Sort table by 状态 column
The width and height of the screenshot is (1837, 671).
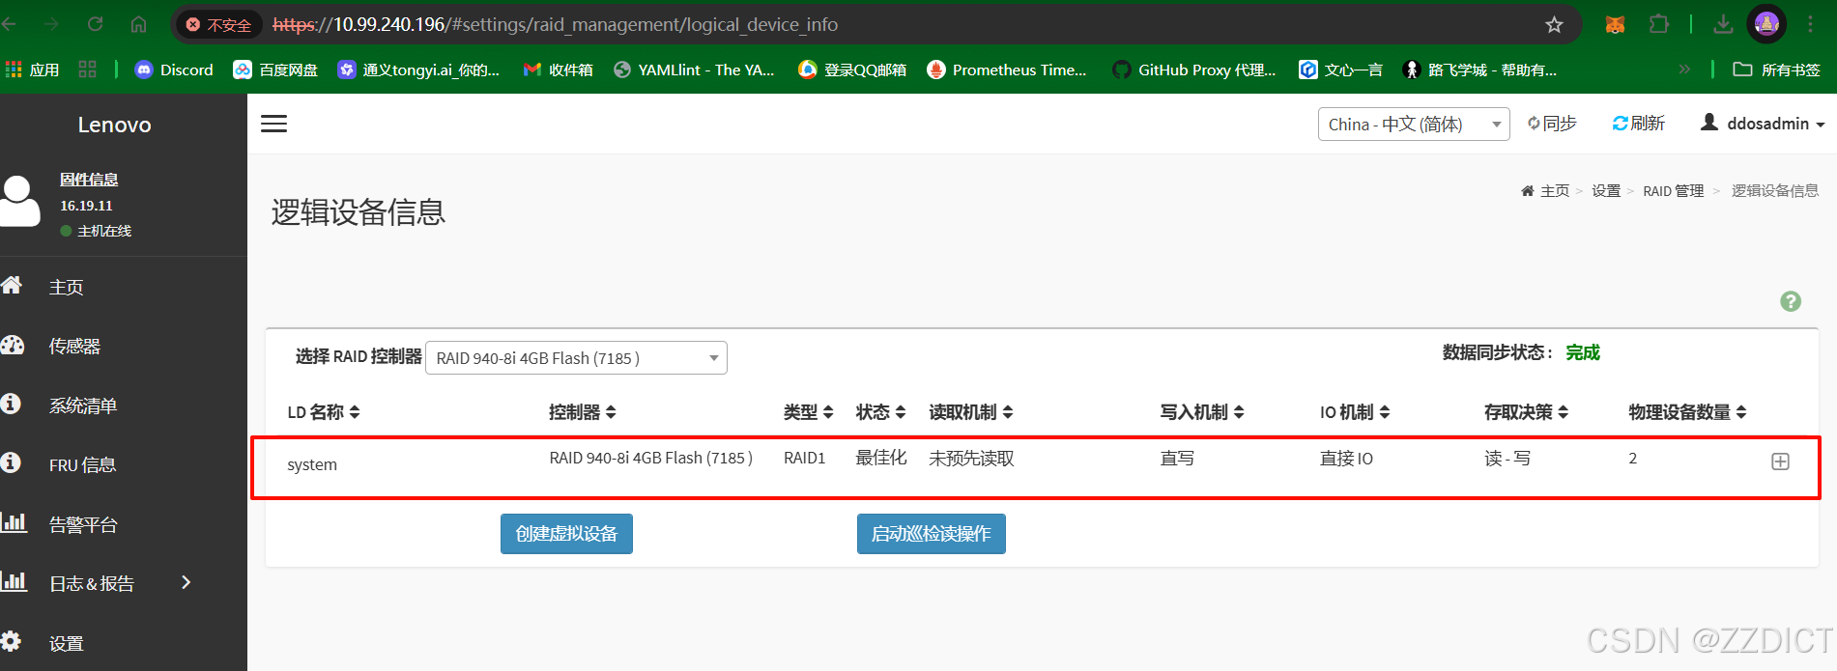pyautogui.click(x=881, y=412)
